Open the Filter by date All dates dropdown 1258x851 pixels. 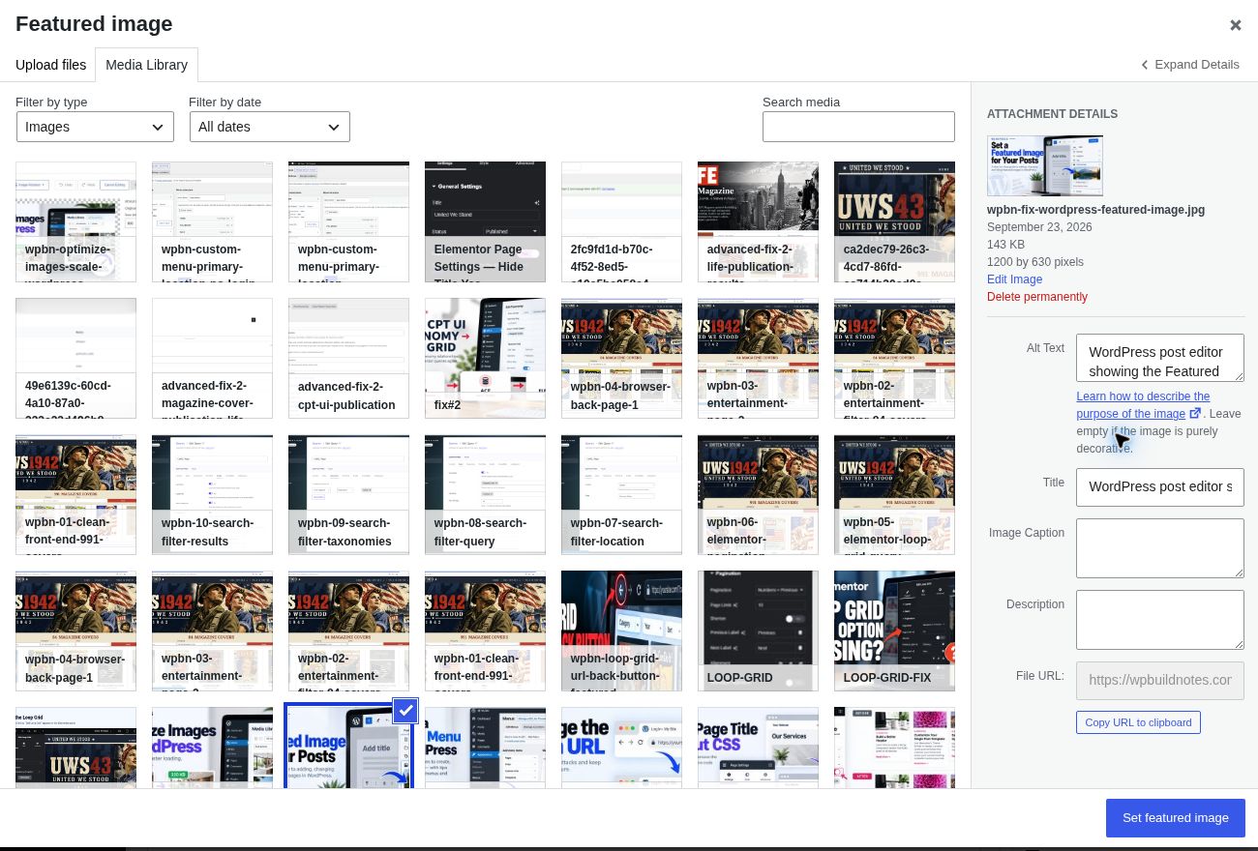270,127
